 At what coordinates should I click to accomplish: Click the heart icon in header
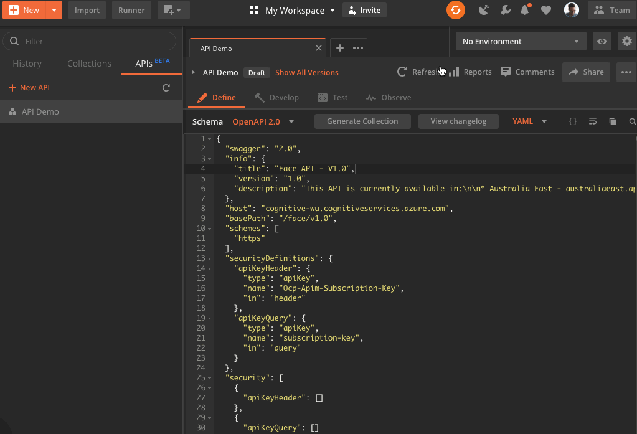[545, 10]
